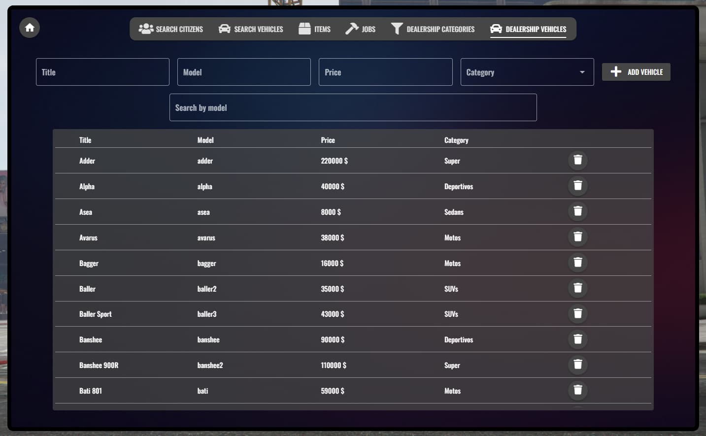706x436 pixels.
Task: Select the Avarus title cell
Action: (88, 237)
